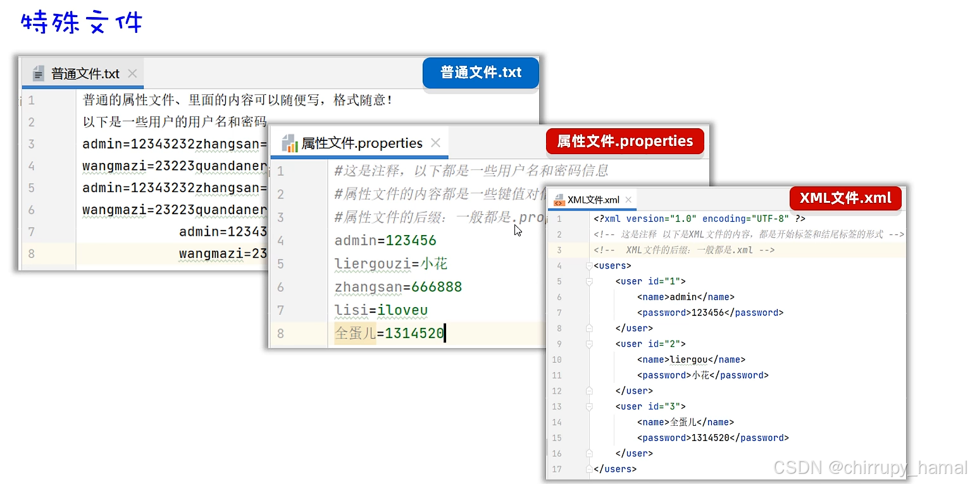Collapse the user id="2" fold marker on line 9
This screenshot has width=970, height=484.
pos(589,344)
